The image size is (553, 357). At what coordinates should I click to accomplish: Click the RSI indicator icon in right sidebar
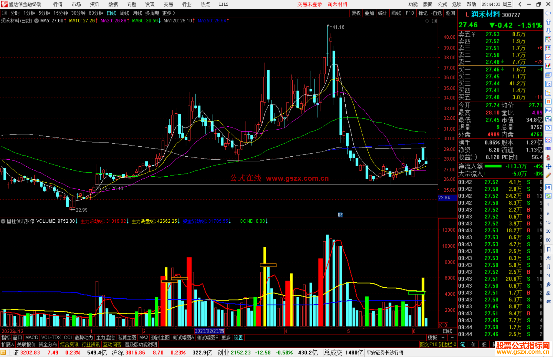click(548, 149)
